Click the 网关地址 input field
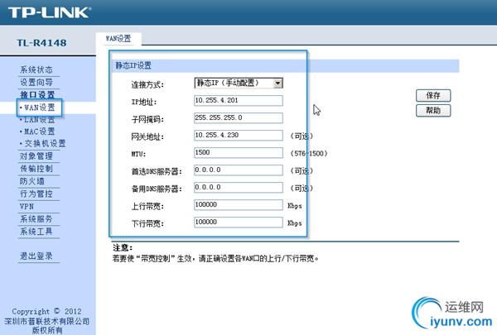 239,135
